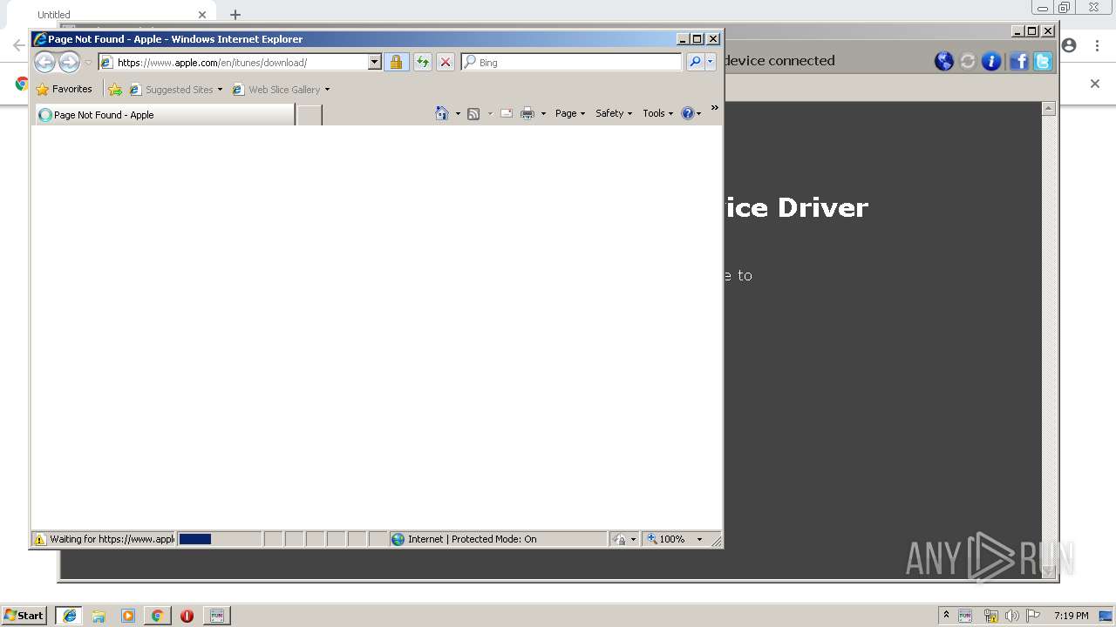Click the warning icon in the IE status bar
The width and height of the screenshot is (1116, 627).
pos(39,539)
